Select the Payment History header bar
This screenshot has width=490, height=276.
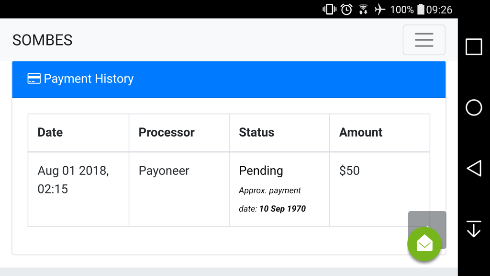(x=229, y=80)
